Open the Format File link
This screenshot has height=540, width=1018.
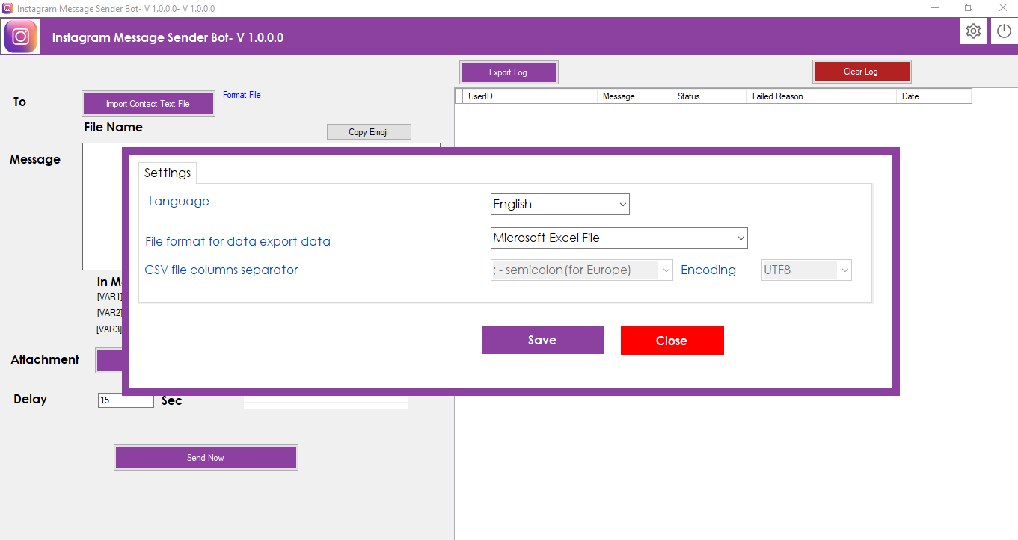pyautogui.click(x=242, y=95)
